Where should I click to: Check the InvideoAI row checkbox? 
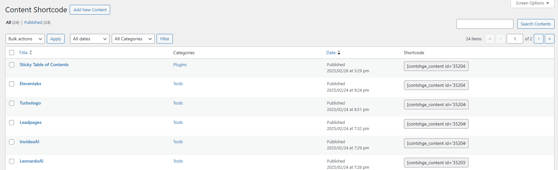pos(12,142)
